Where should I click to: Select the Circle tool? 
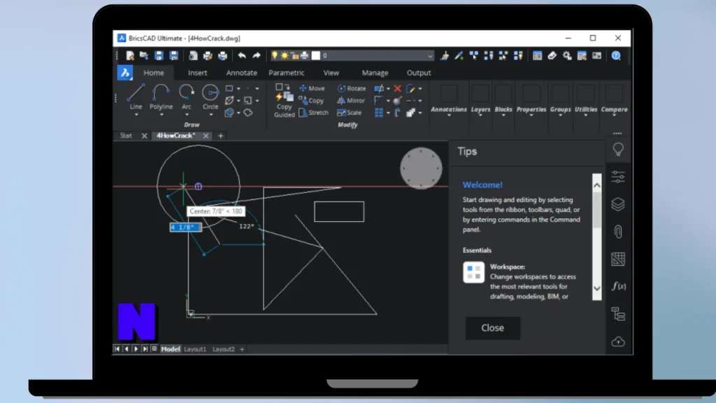tap(210, 97)
